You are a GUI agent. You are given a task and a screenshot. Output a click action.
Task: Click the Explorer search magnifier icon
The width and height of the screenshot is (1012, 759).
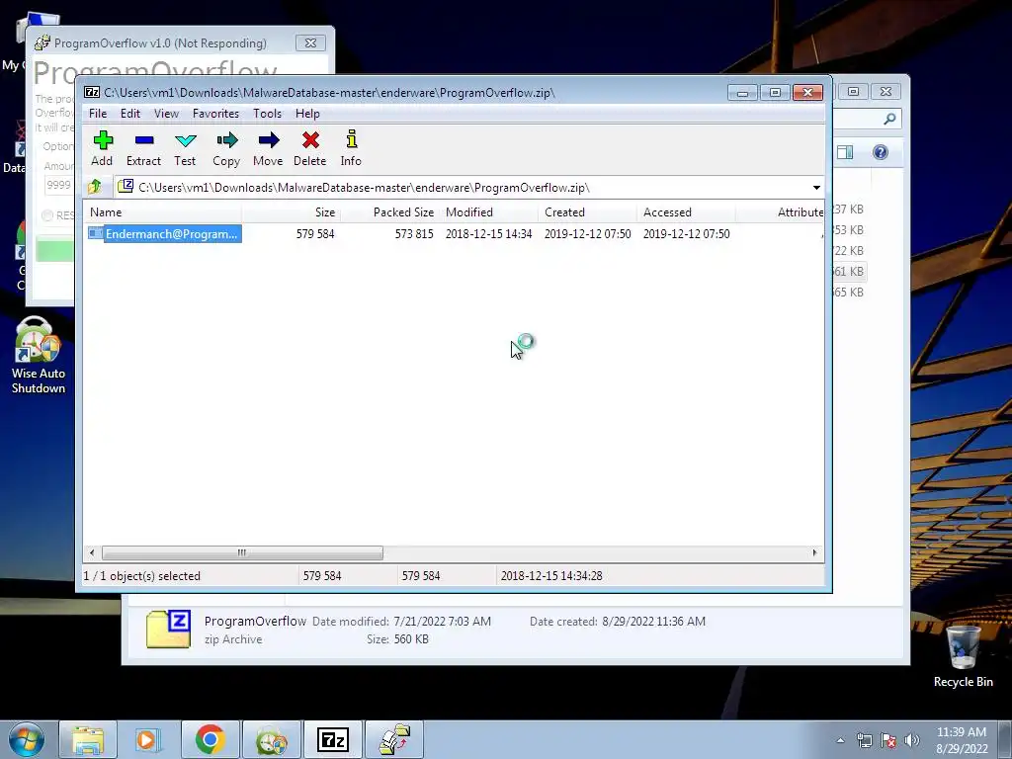(889, 119)
